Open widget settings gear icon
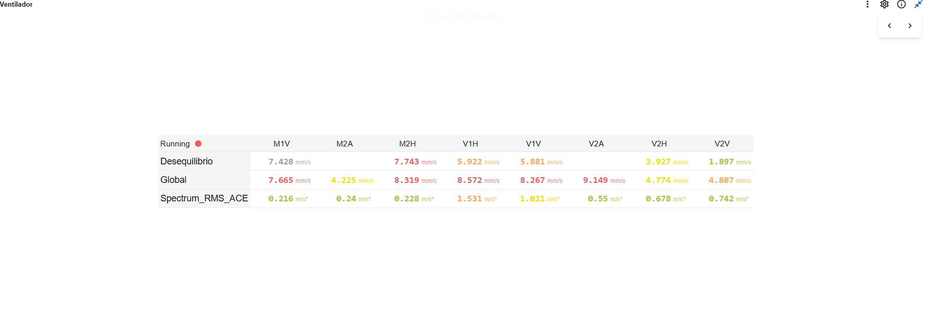928x335 pixels. click(x=884, y=5)
